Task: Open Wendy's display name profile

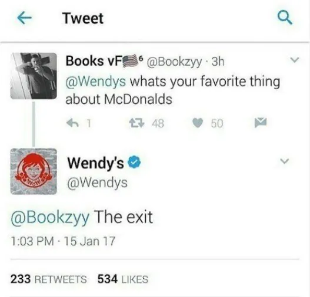Action: 96,163
